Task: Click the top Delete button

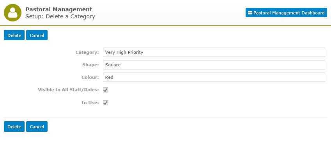Action: [x=14, y=35]
